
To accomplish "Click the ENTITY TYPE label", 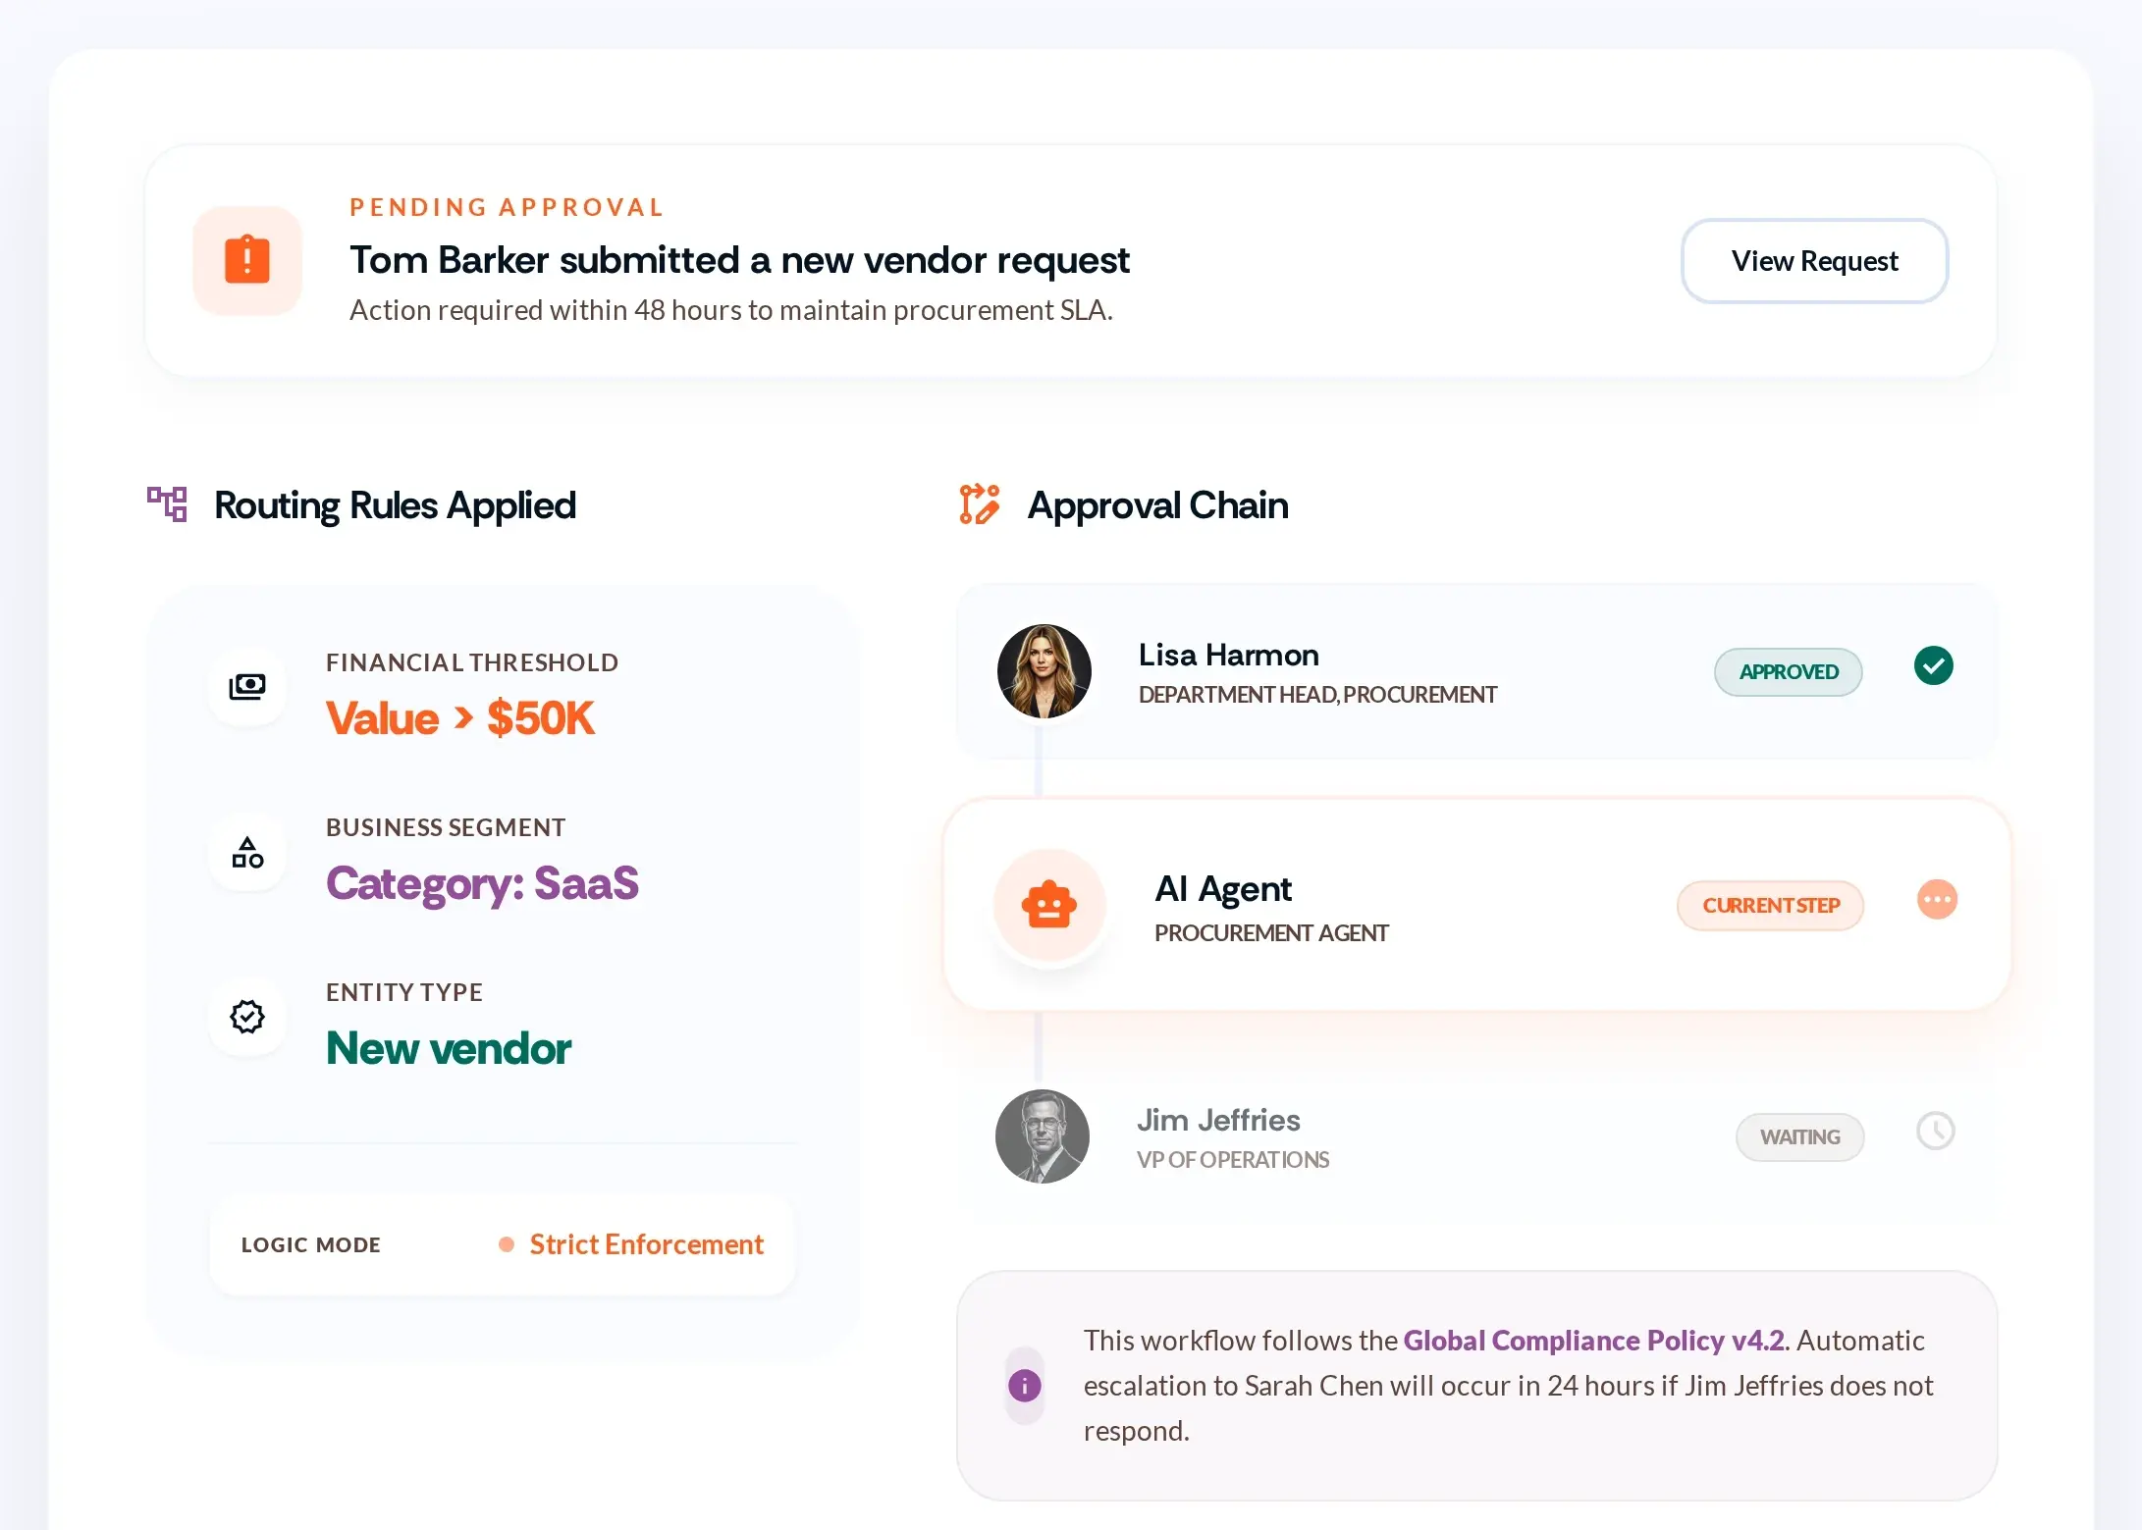I will (404, 992).
